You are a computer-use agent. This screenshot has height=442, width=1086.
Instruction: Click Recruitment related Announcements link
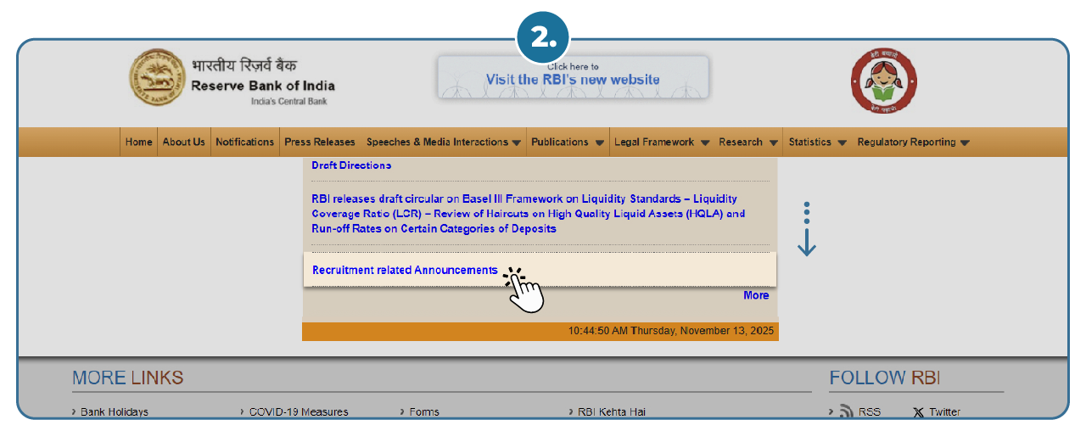pyautogui.click(x=405, y=271)
